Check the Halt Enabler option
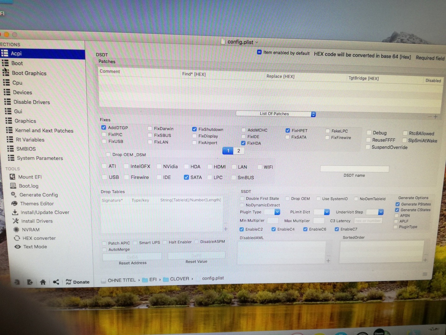 pyautogui.click(x=165, y=242)
